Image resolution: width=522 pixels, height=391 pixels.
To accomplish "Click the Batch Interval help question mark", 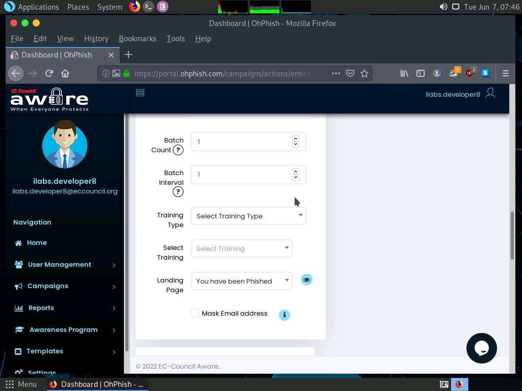I will coord(178,192).
